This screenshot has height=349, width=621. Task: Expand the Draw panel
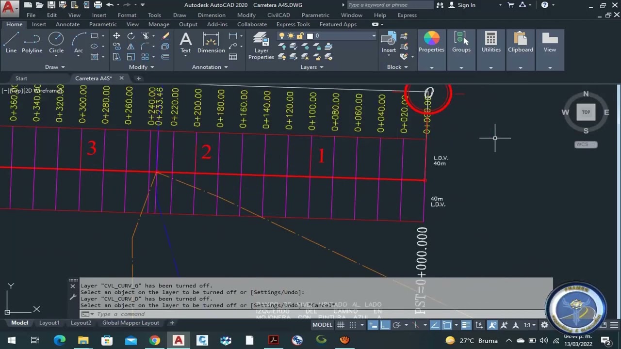click(x=55, y=67)
